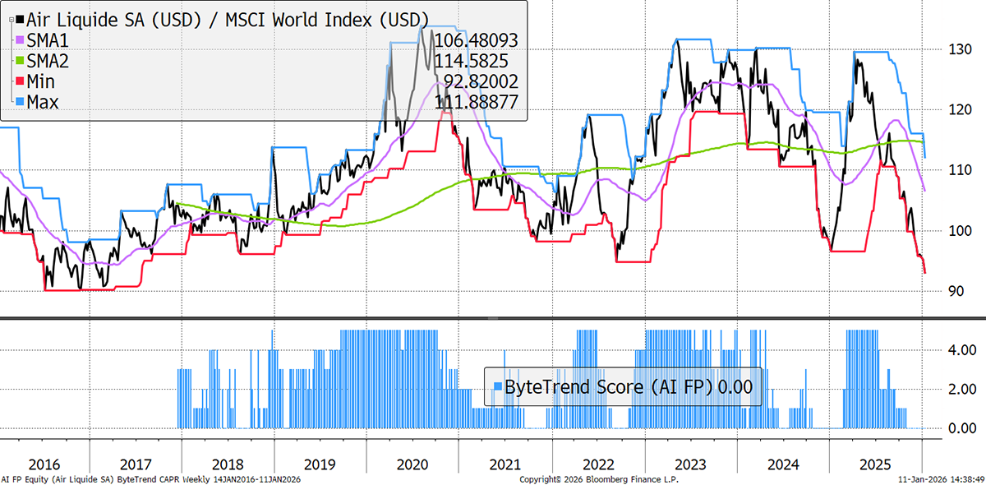Collapse the legend tree expander box

point(11,20)
